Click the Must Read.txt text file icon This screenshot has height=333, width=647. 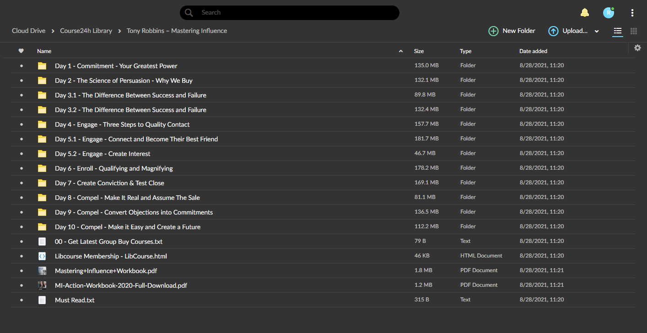[x=42, y=300]
